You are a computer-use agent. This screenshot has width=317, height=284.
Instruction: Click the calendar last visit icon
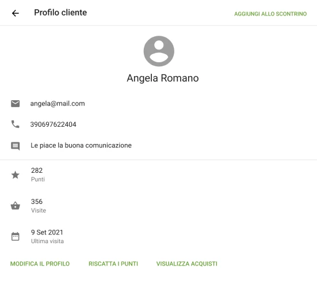pyautogui.click(x=15, y=236)
